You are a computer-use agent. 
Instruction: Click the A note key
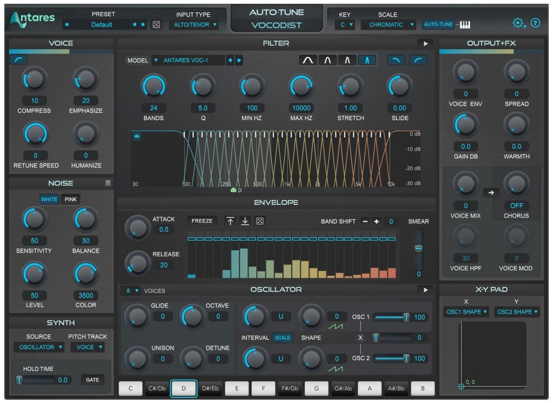coord(369,388)
